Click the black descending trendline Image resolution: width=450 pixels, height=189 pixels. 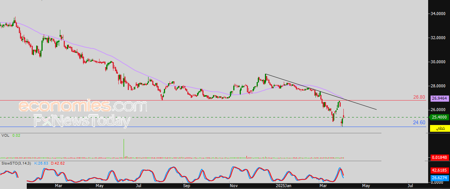point(321,92)
